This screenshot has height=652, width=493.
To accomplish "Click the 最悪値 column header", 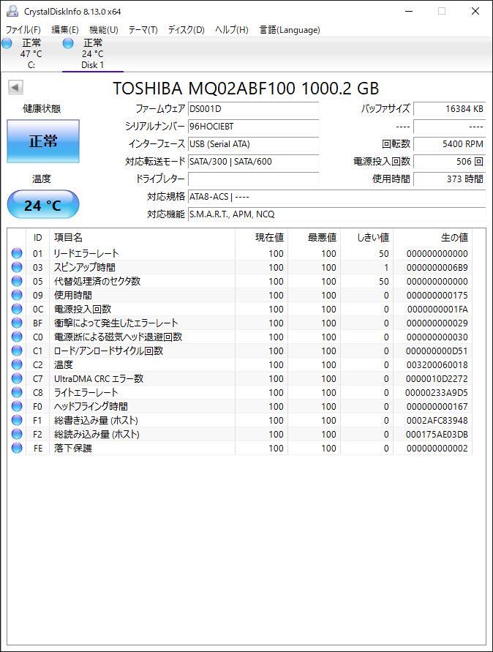I will pyautogui.click(x=315, y=237).
